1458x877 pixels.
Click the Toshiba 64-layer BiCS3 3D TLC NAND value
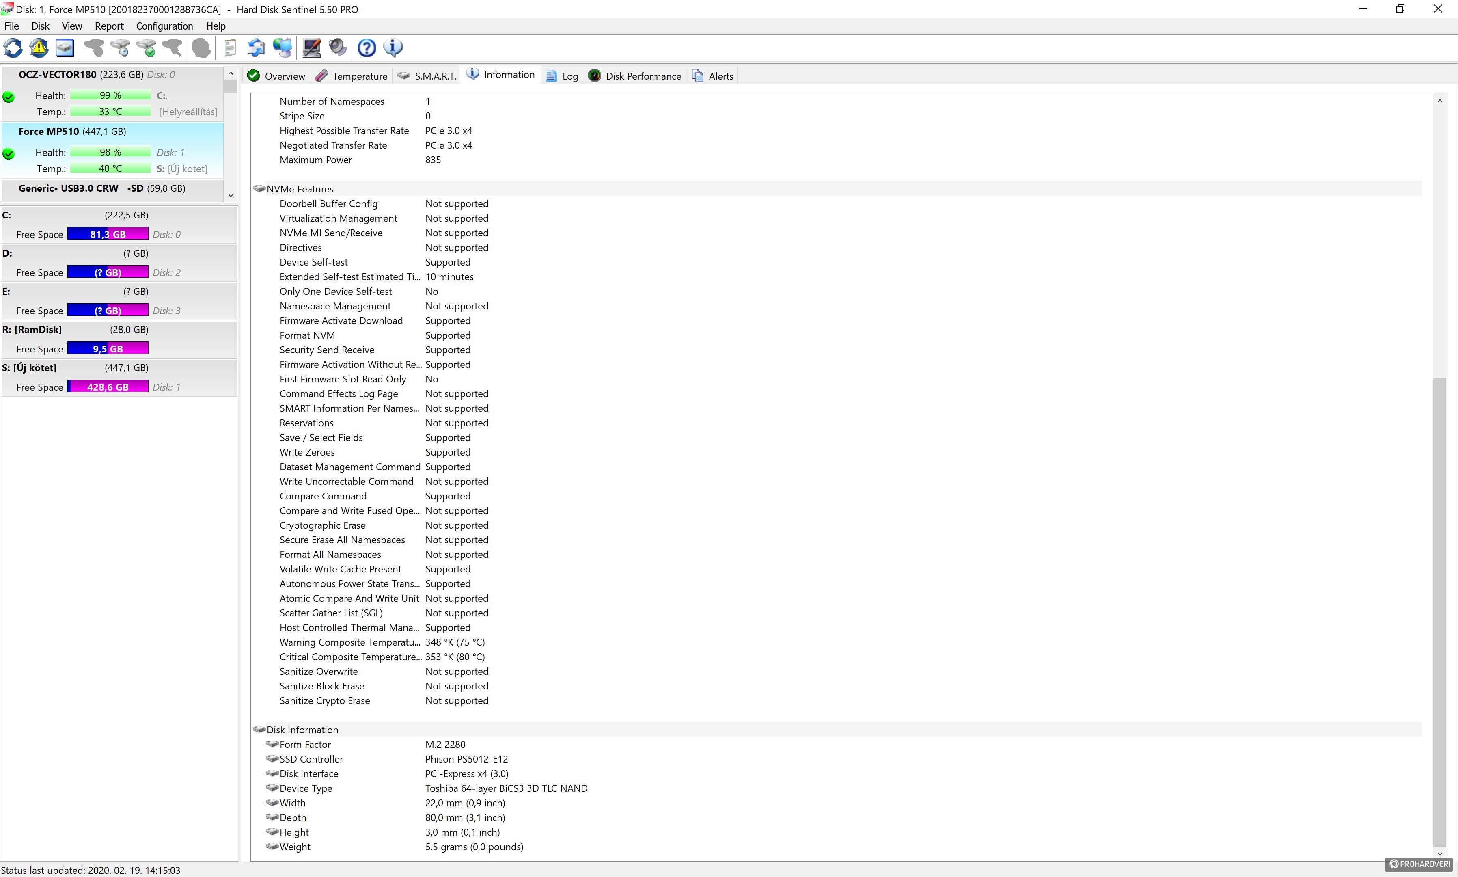[x=506, y=788]
